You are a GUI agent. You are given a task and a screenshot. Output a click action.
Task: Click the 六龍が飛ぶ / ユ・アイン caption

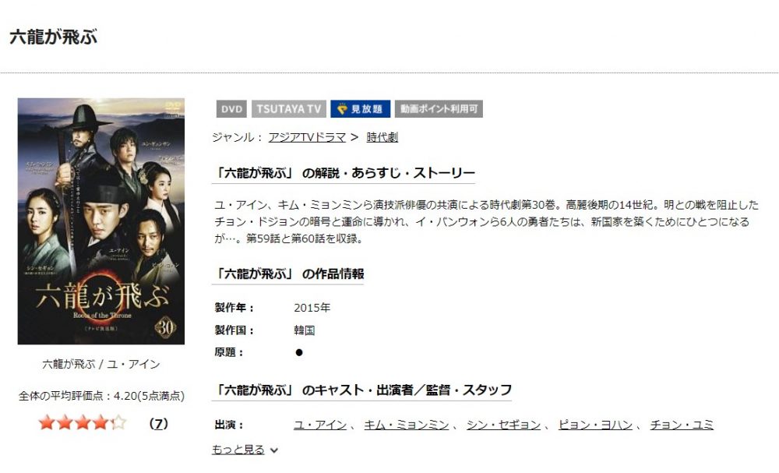pyautogui.click(x=100, y=364)
